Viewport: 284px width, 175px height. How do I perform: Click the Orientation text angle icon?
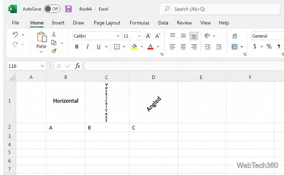(207, 36)
